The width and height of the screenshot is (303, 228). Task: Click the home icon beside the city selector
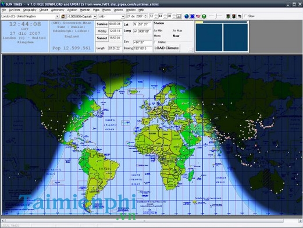click(63, 16)
